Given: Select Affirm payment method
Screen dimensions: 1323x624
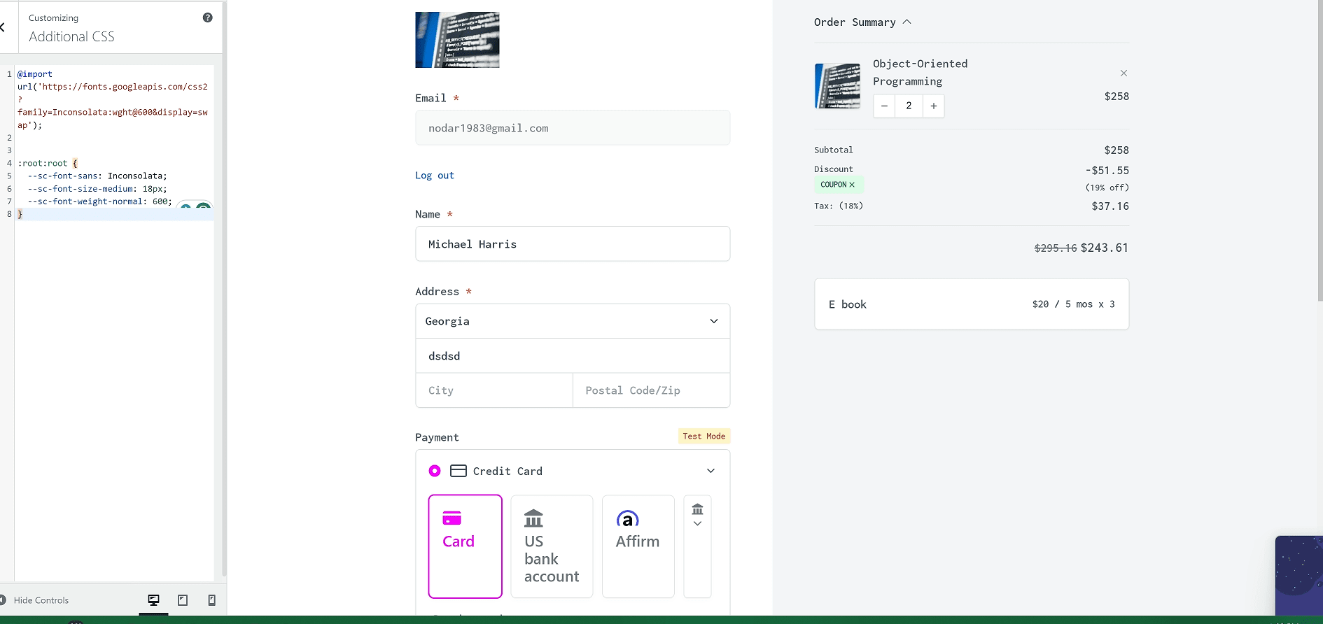Looking at the screenshot, I should pyautogui.click(x=638, y=546).
